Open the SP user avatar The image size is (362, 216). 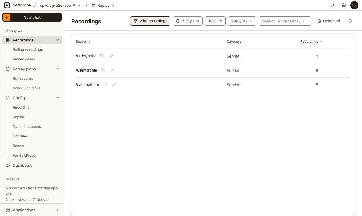click(354, 5)
